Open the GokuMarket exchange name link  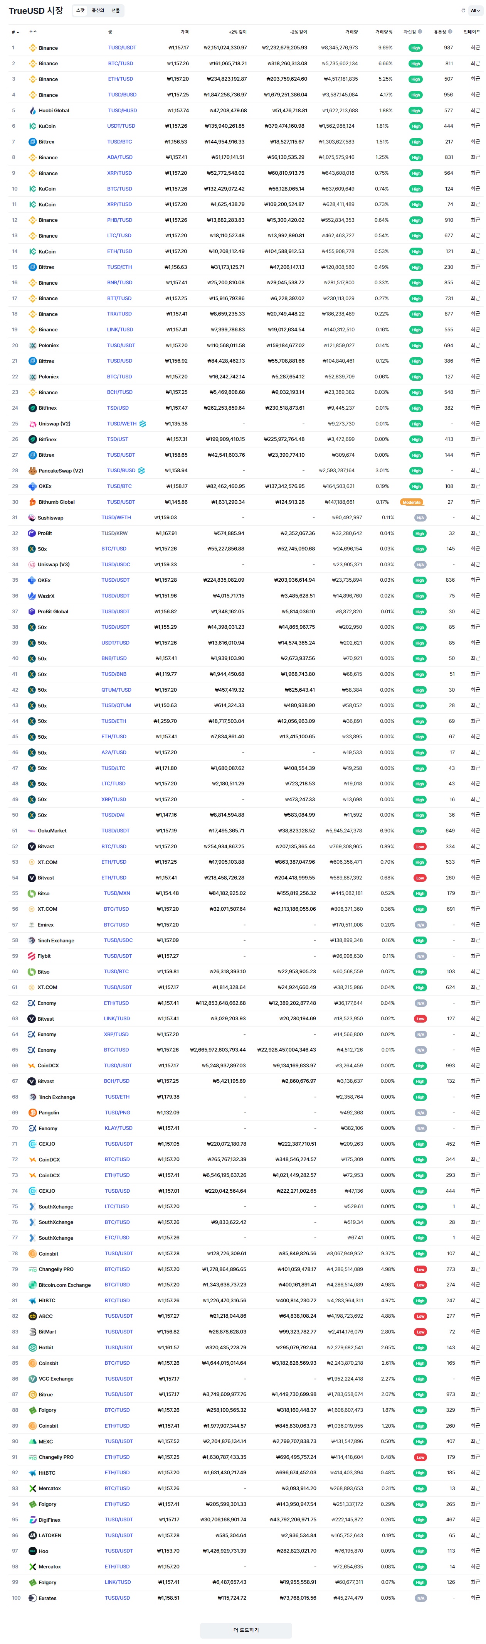tap(52, 831)
